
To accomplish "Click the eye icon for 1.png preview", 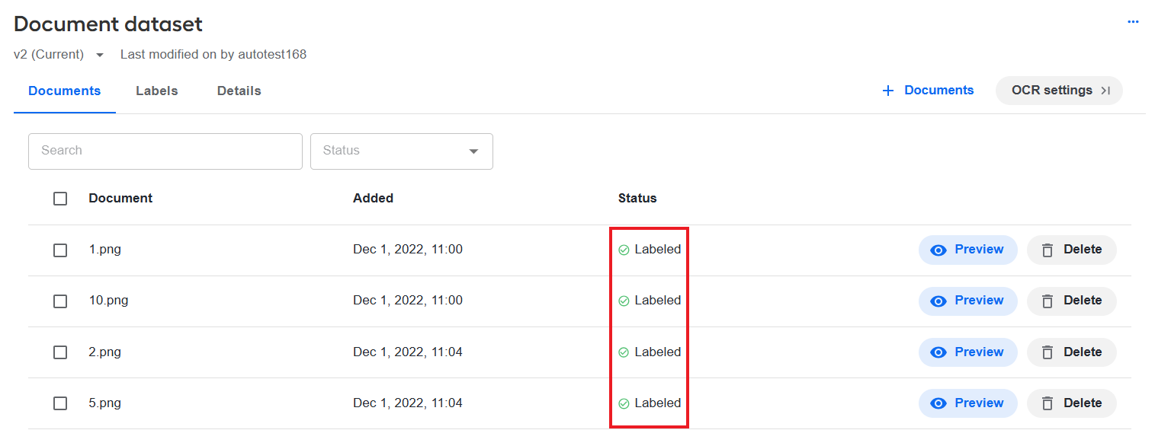I will click(938, 250).
